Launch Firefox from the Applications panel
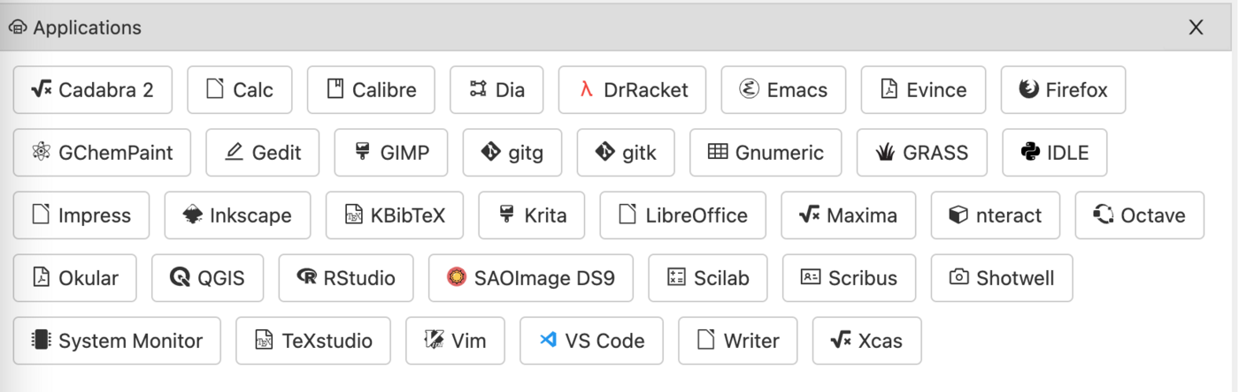 click(1063, 90)
